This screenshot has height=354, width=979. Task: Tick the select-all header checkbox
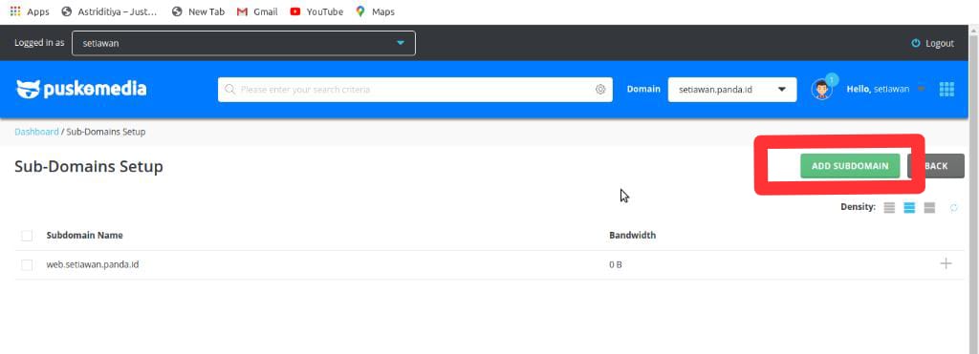point(27,236)
